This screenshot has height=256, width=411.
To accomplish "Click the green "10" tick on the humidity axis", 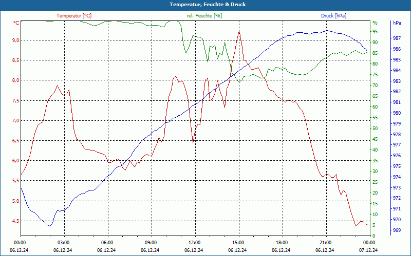I will (375, 215).
